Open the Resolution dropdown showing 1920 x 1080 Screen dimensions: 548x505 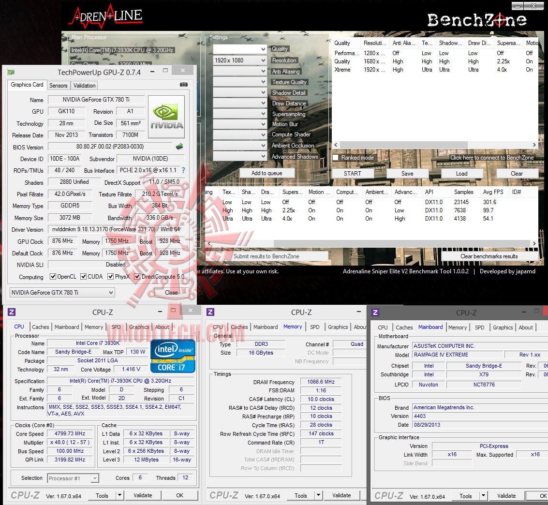click(240, 60)
